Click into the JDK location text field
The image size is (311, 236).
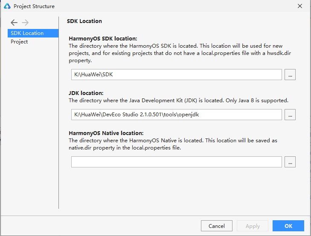[x=177, y=115]
